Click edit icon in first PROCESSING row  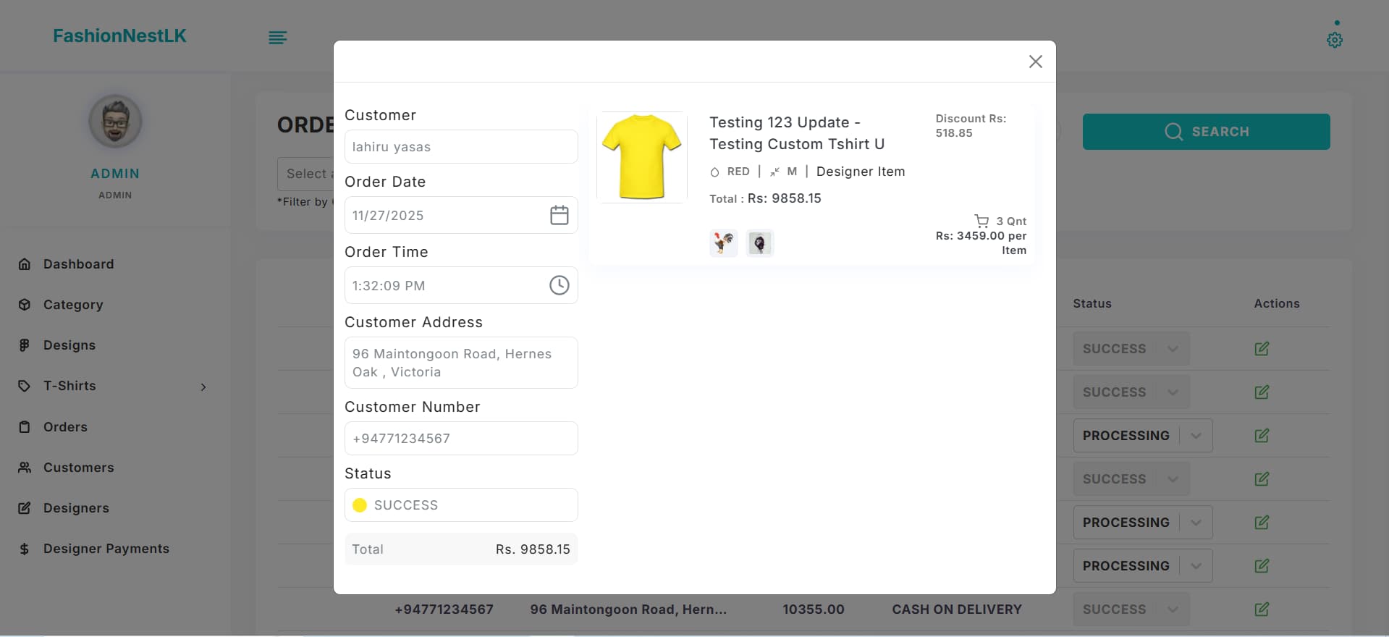(1262, 436)
